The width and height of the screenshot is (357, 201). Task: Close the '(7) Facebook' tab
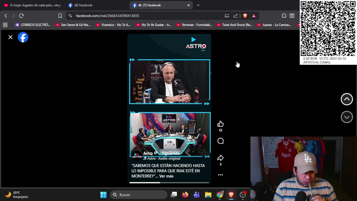click(x=189, y=5)
